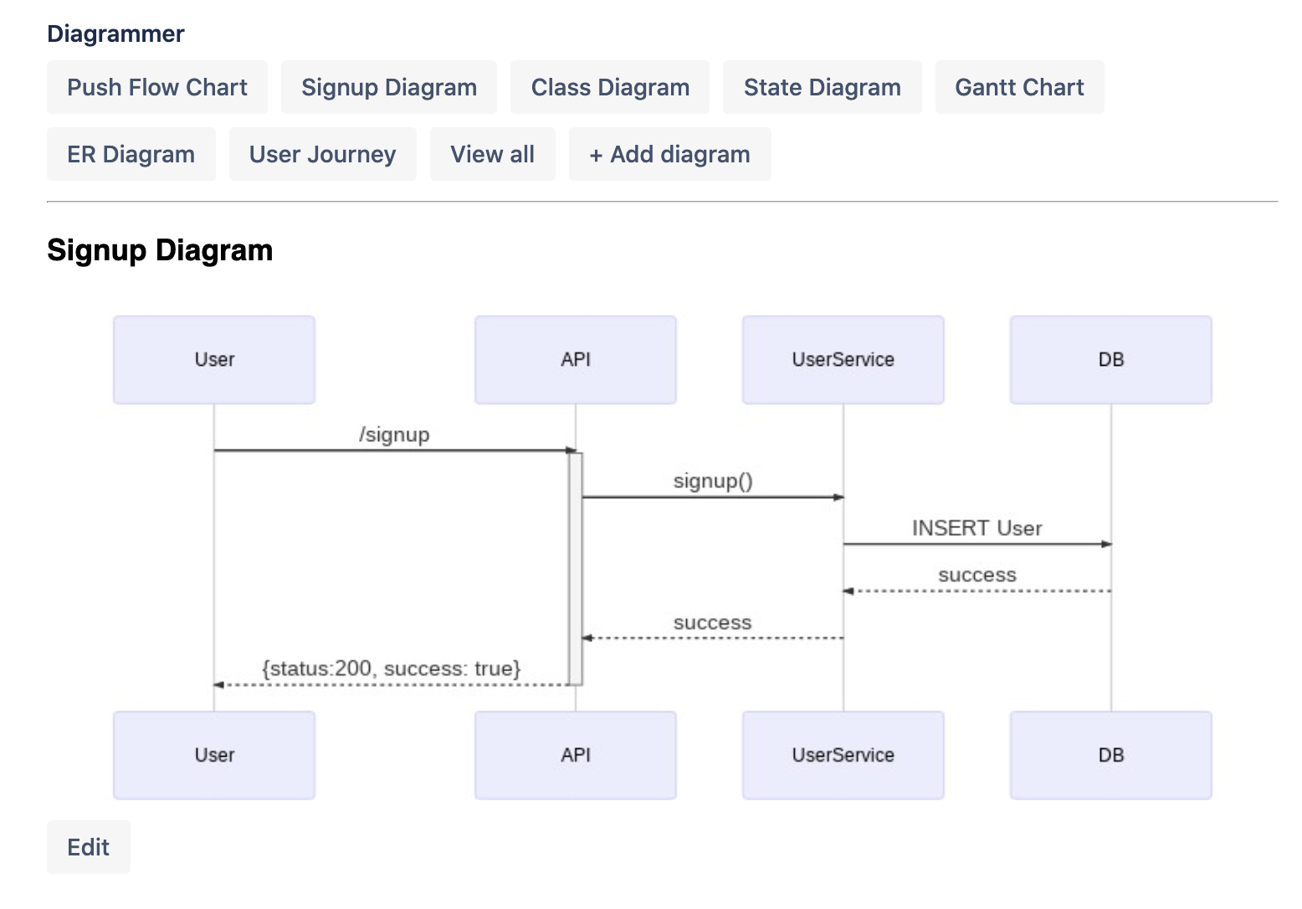
Task: Click the top UserService participant box
Action: (x=843, y=360)
